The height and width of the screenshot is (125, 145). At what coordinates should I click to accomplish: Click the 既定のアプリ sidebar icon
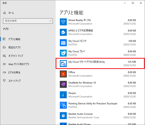coord(4,47)
